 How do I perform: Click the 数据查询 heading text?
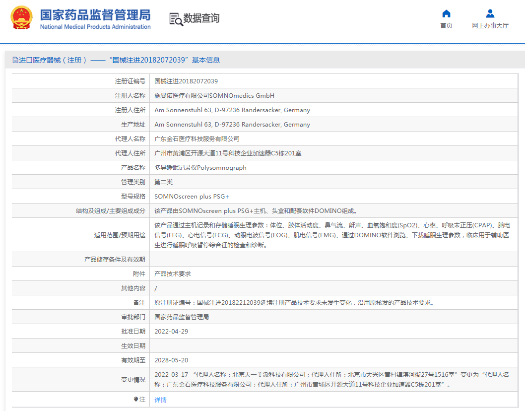point(201,18)
